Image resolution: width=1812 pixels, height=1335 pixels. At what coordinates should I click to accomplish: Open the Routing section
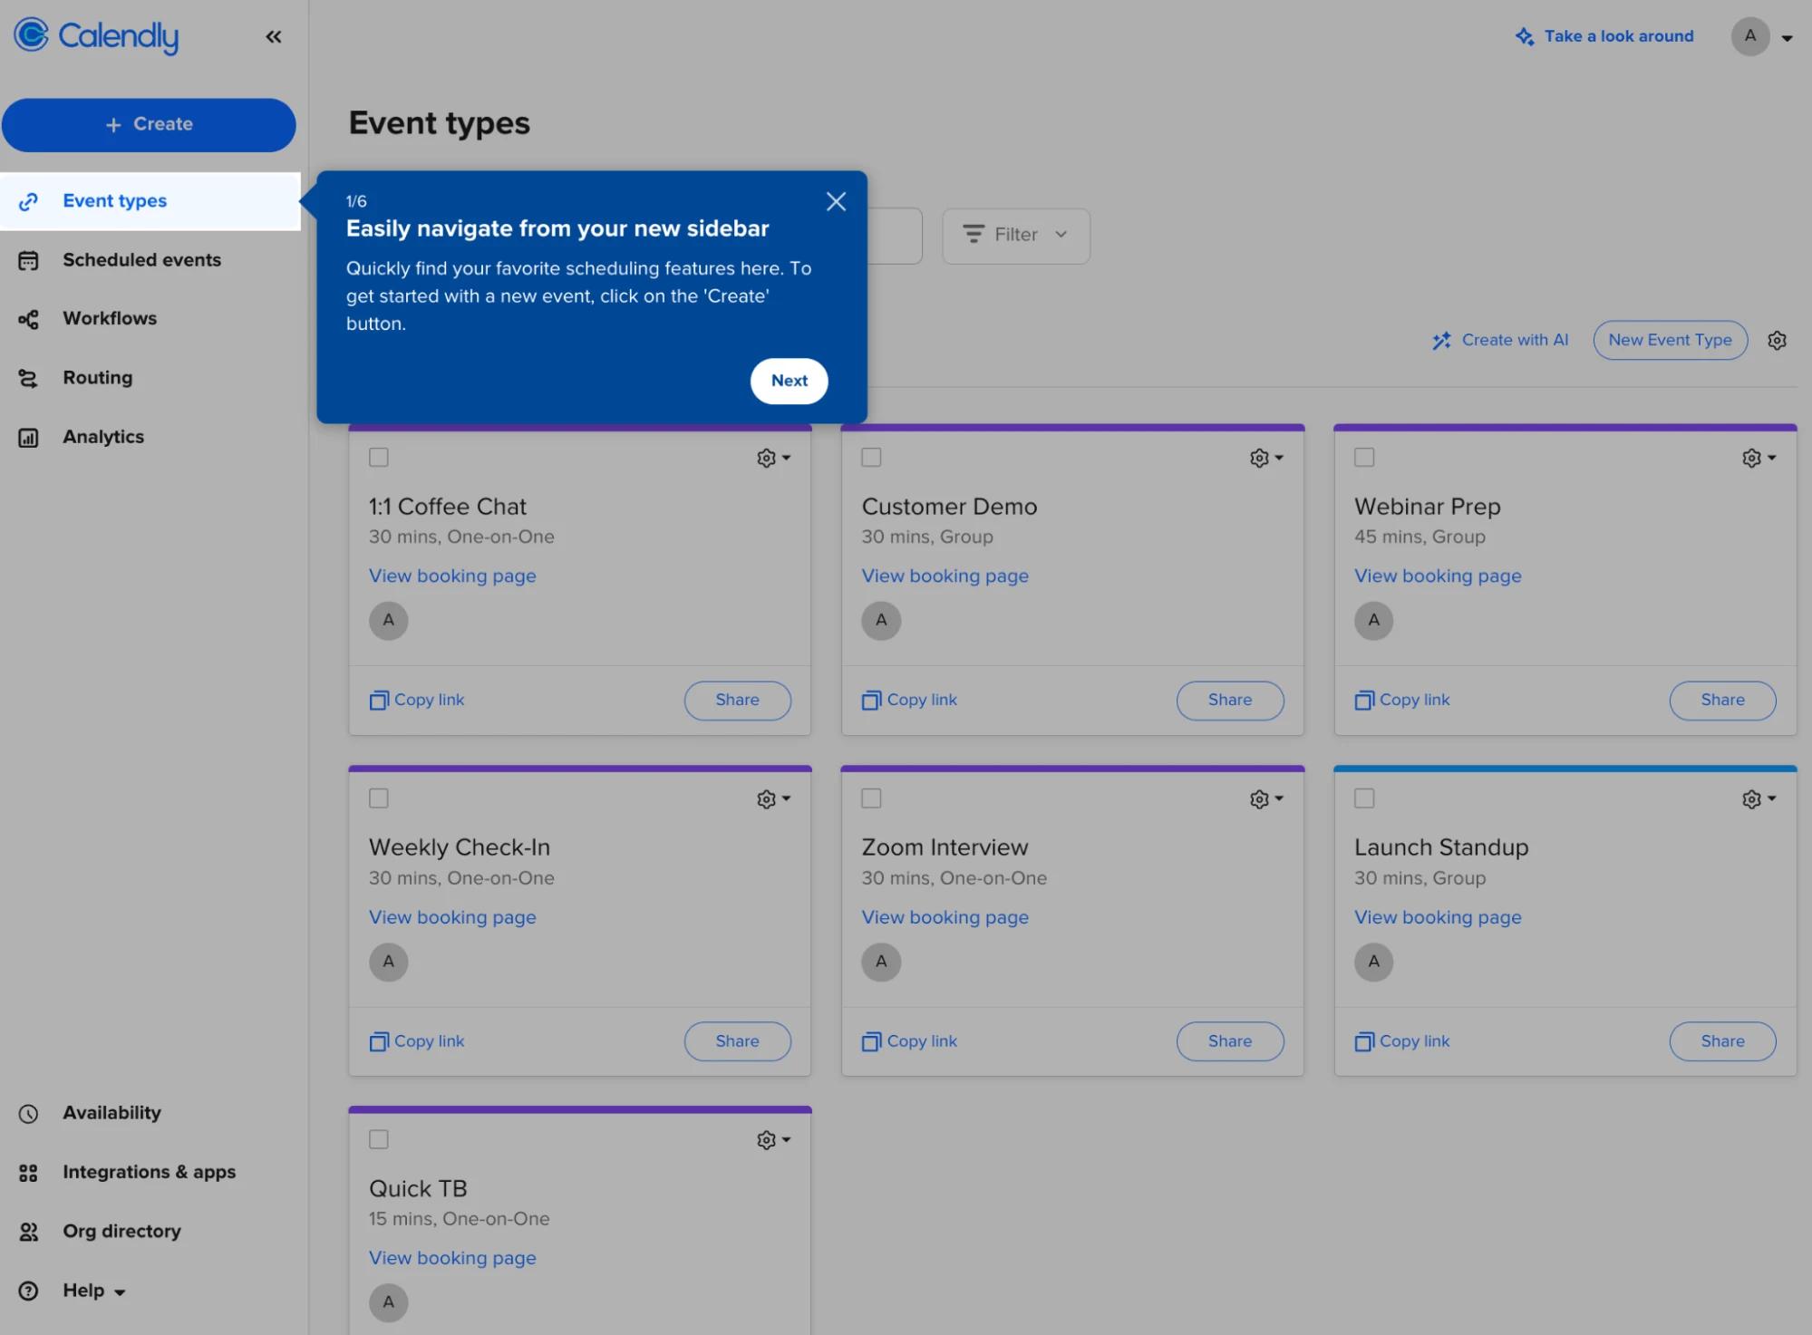pyautogui.click(x=97, y=377)
